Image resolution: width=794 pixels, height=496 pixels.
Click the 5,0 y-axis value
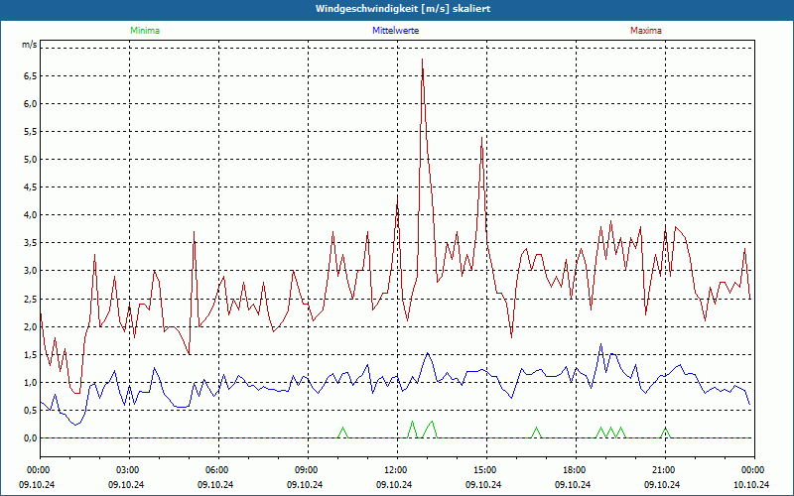pos(31,160)
